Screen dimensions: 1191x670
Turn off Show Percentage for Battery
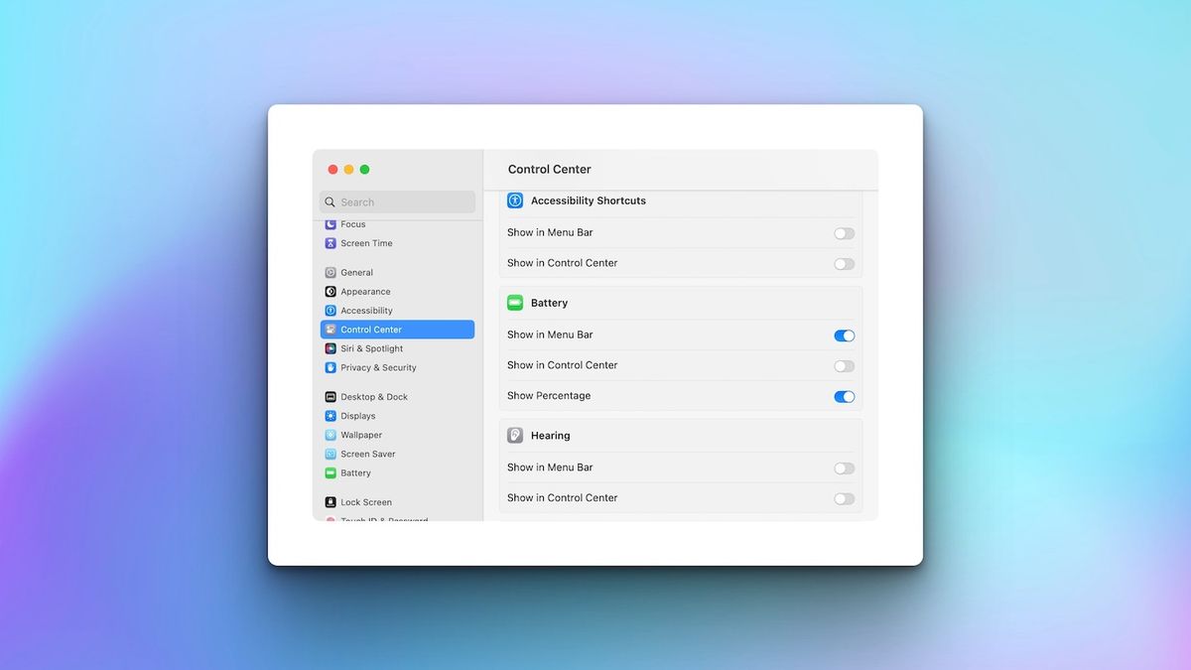(x=844, y=396)
